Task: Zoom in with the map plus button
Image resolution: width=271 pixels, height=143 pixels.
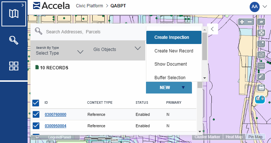Action: 242,22
